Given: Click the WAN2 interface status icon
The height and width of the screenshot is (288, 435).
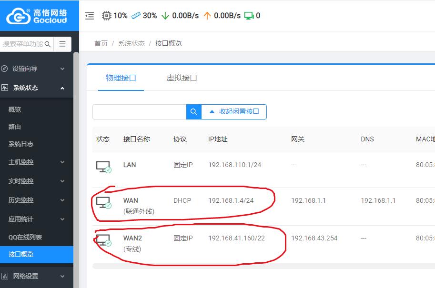Looking at the screenshot, I should [103, 240].
